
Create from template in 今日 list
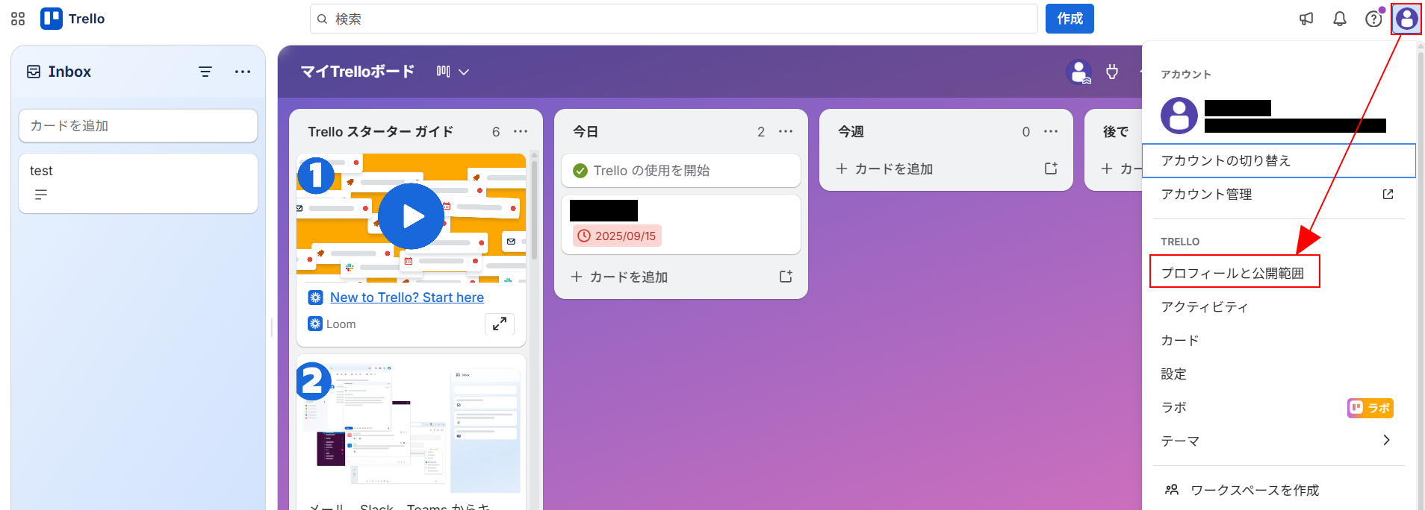coord(786,277)
